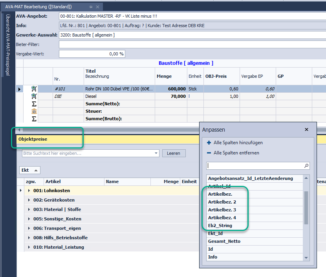Click the column list scrollbar down arrow
The width and height of the screenshot is (326, 277).
coord(306,257)
